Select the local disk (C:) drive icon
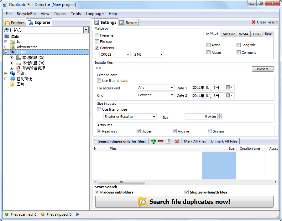Screen dimensions: 282x221 click(18, 58)
